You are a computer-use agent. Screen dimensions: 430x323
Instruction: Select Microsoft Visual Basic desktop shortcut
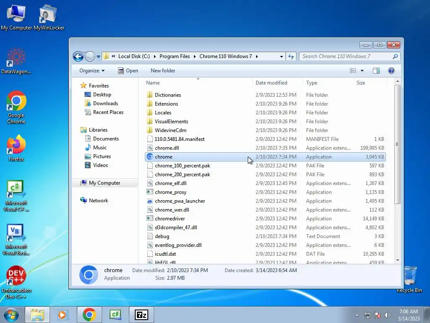tap(16, 239)
